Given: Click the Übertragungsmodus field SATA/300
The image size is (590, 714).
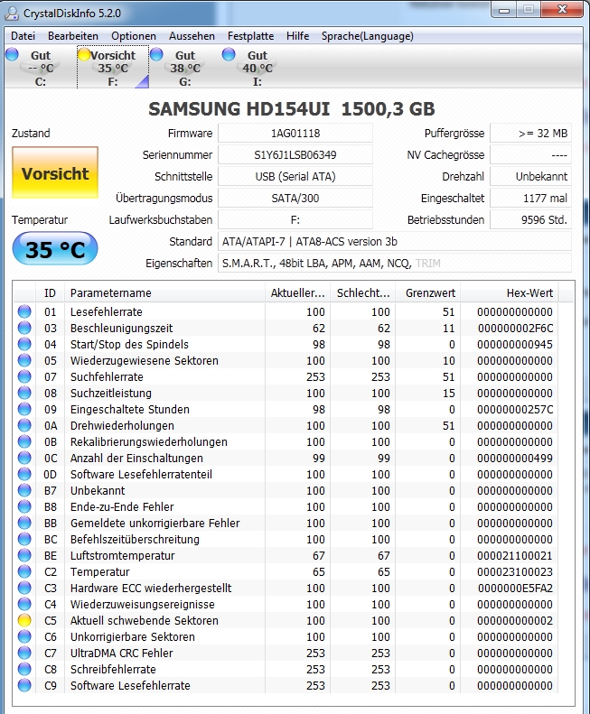Looking at the screenshot, I should 295,198.
